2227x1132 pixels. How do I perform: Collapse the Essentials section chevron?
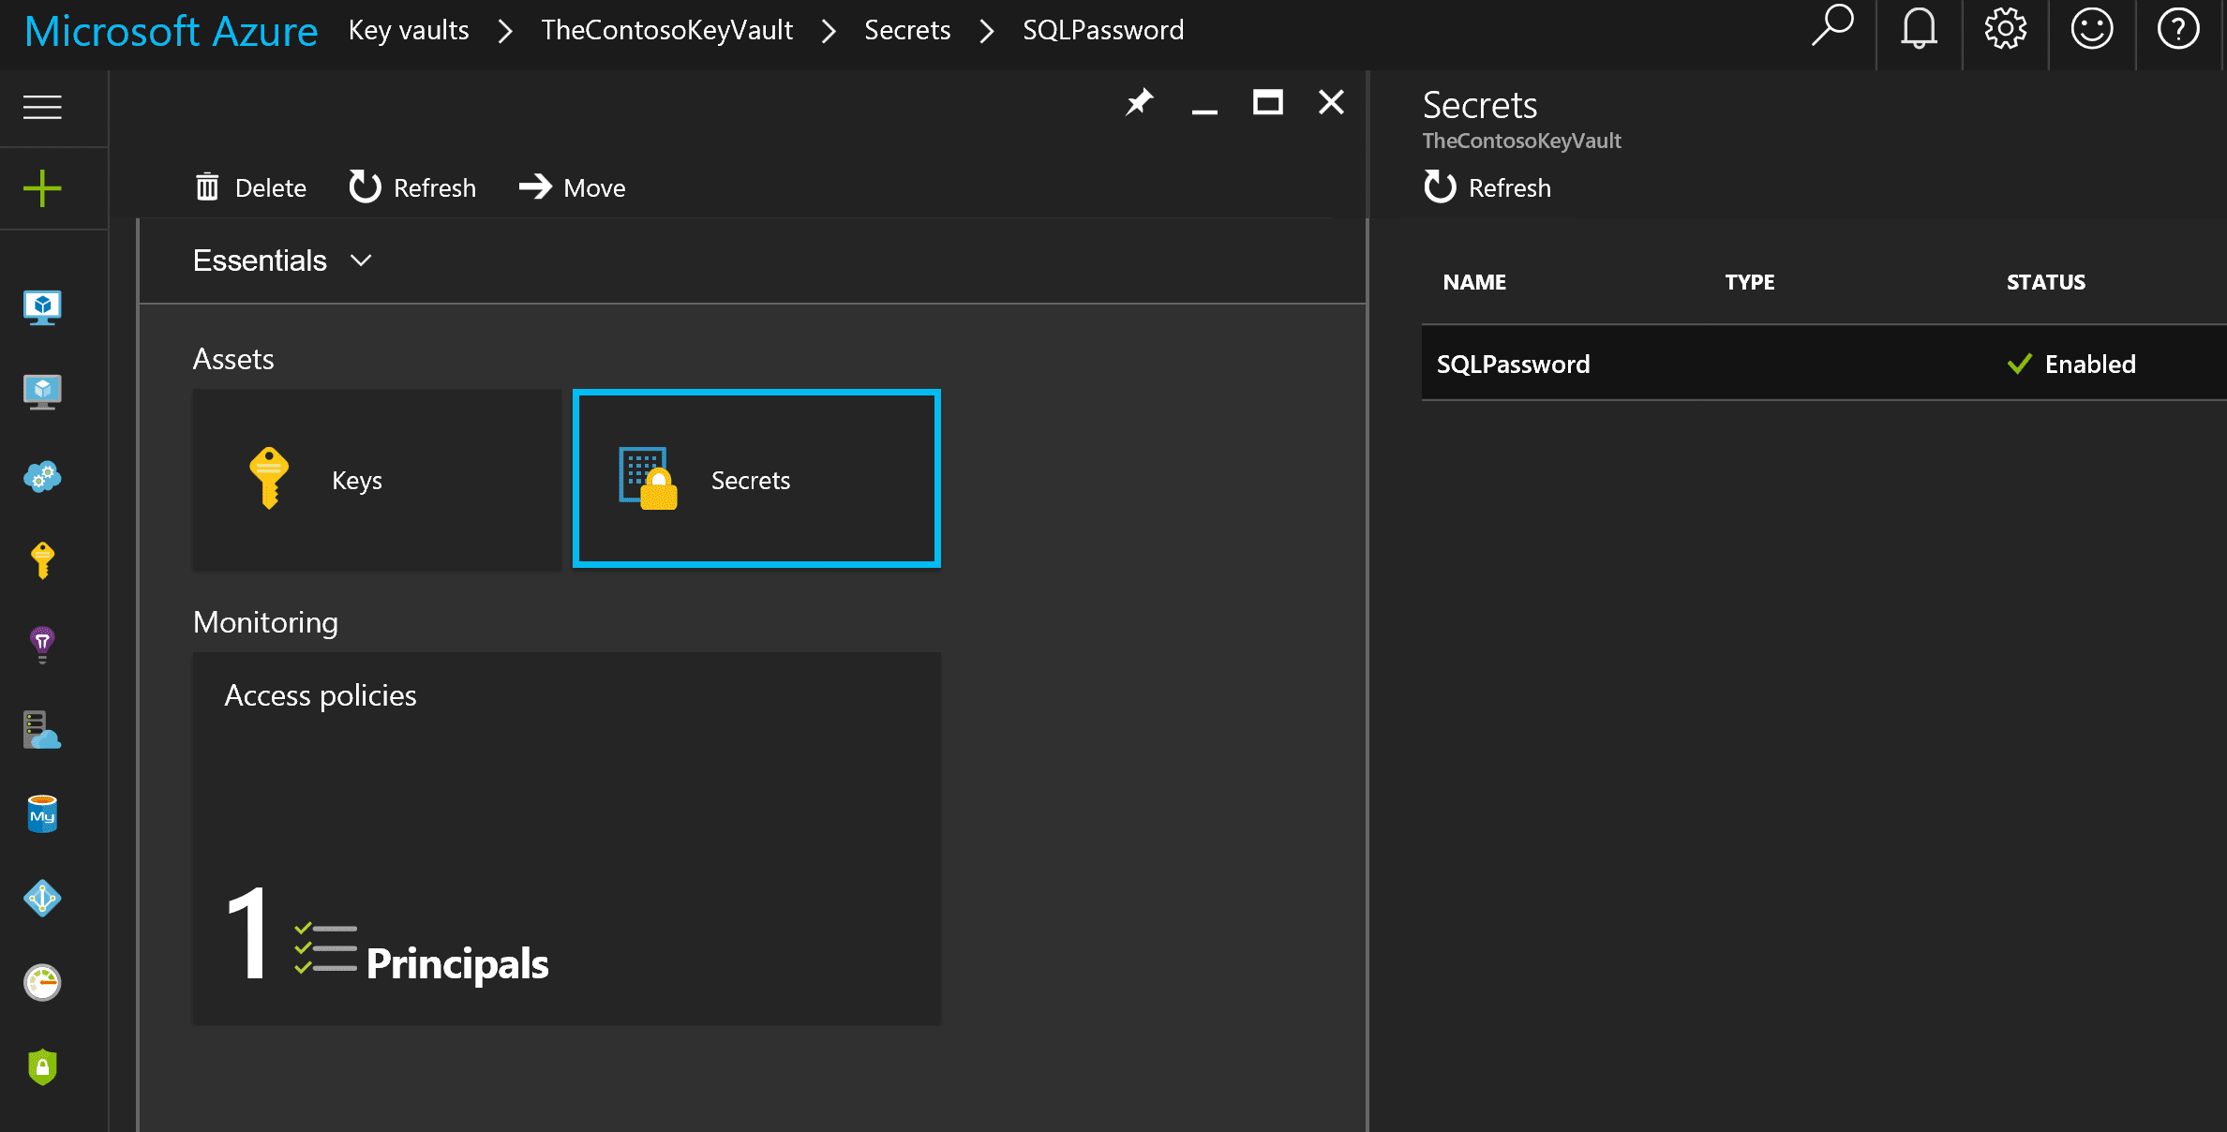click(361, 261)
